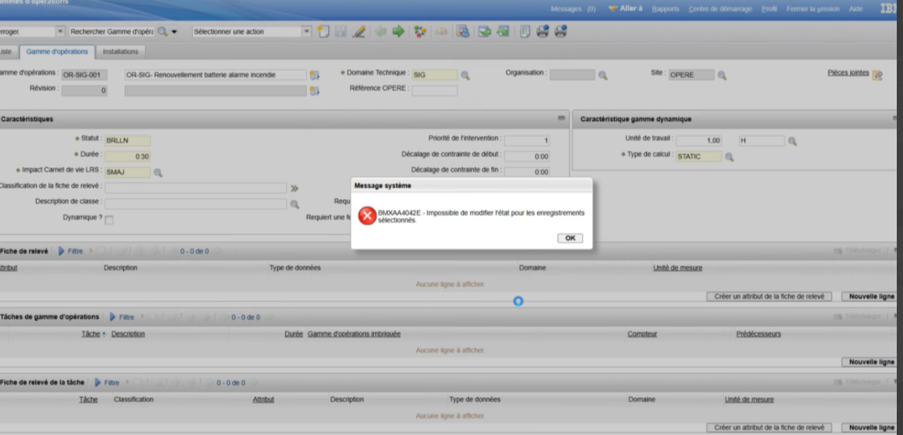Click Filtre link in Tâches de gamme d'opérations header
The width and height of the screenshot is (903, 435).
126,317
